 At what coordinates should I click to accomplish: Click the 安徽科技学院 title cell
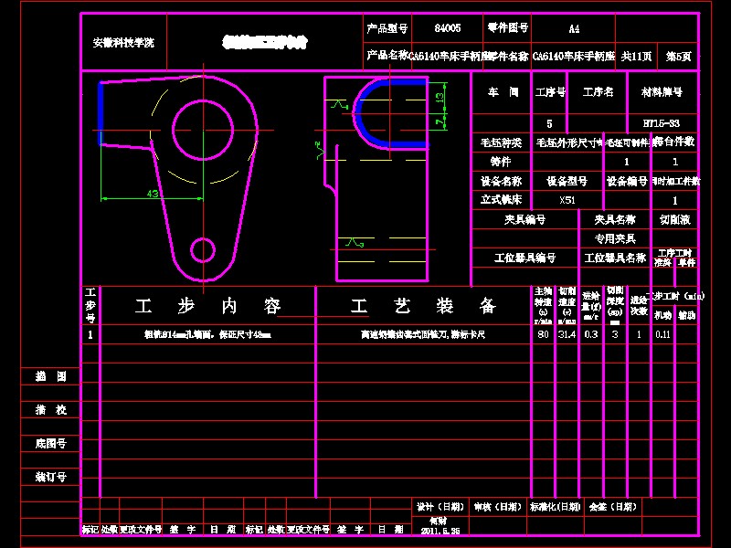(x=123, y=43)
